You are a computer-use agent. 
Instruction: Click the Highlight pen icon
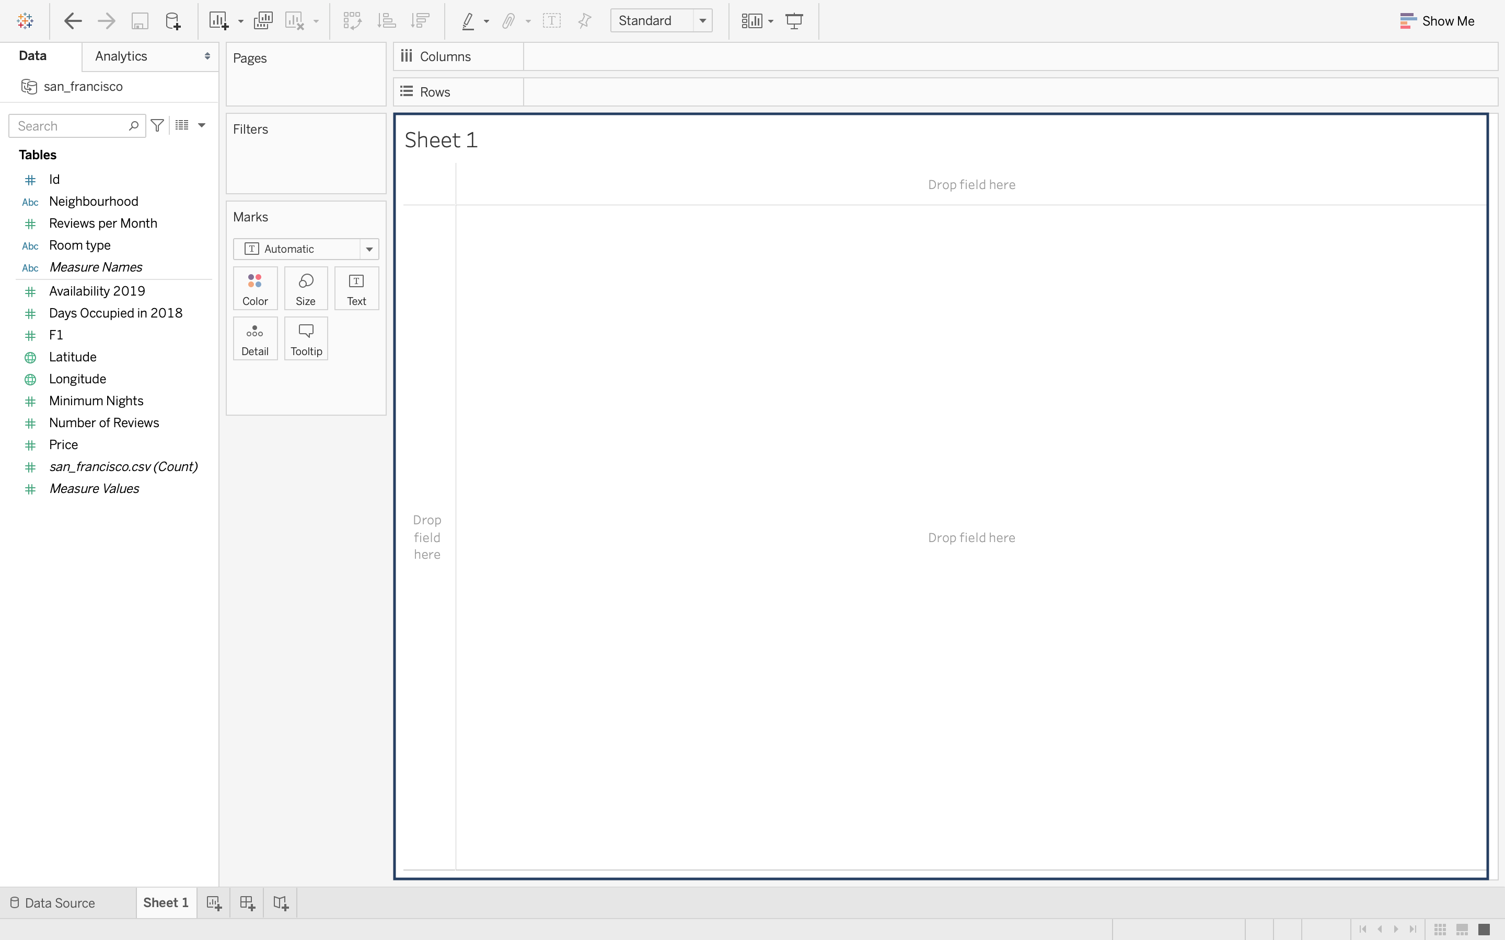[x=468, y=21]
